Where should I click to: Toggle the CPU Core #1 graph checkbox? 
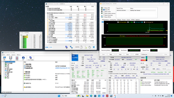tap(134, 22)
